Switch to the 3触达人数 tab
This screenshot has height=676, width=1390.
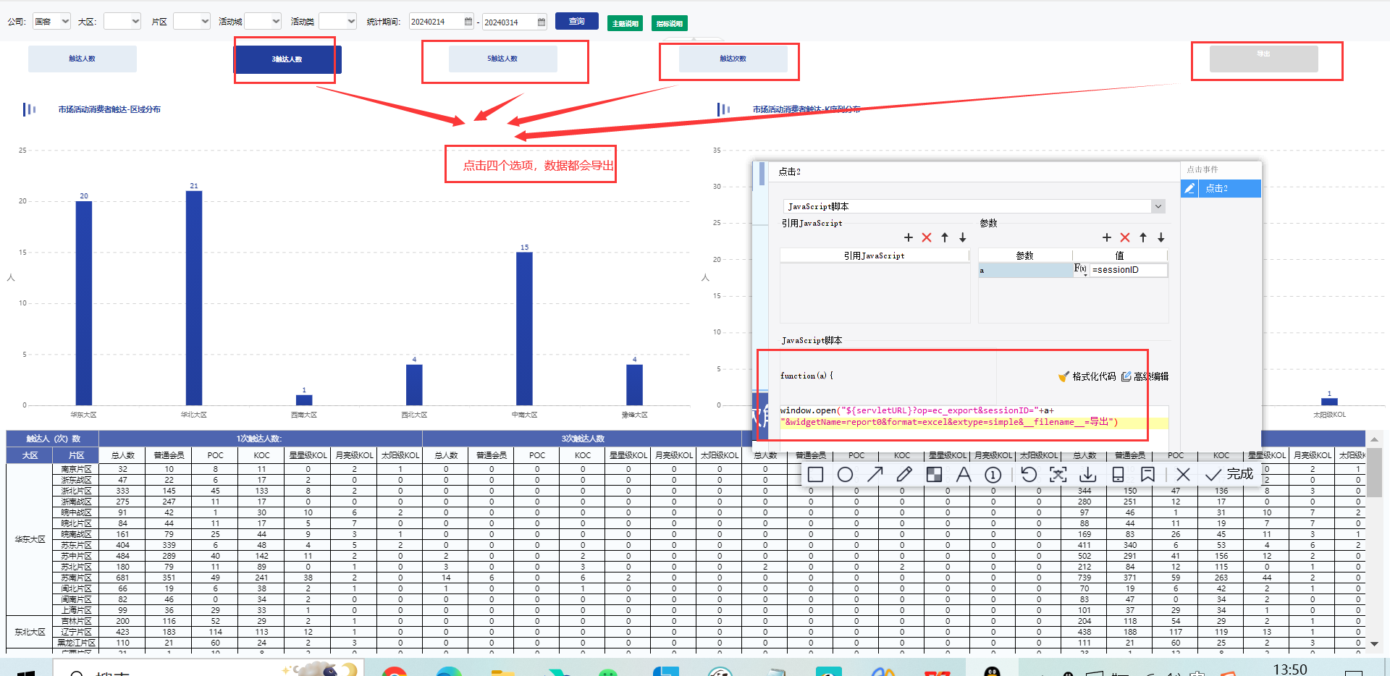287,59
